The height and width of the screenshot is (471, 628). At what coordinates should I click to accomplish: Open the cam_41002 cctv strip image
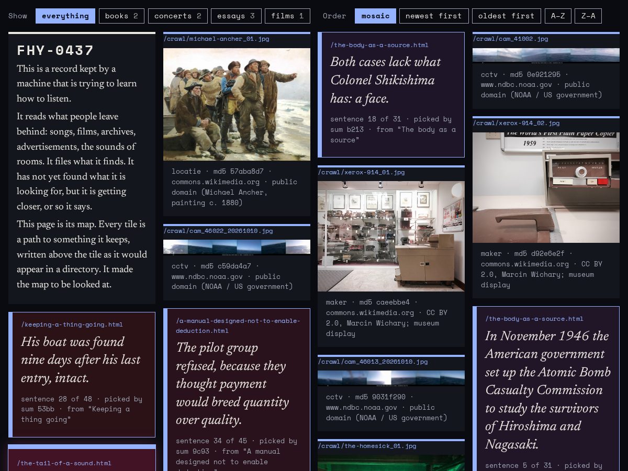tap(546, 55)
